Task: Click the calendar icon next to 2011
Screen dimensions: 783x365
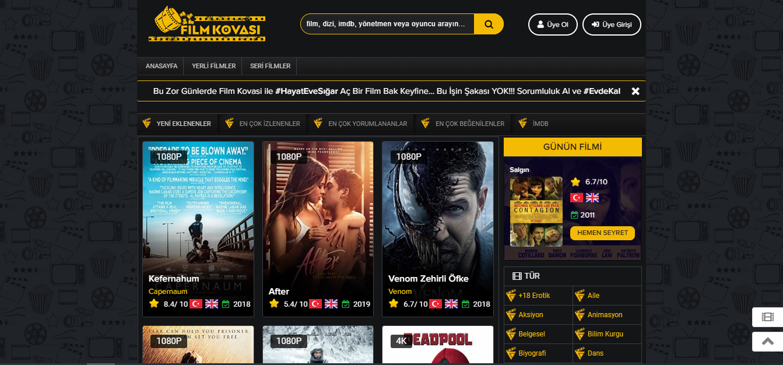Action: point(574,215)
